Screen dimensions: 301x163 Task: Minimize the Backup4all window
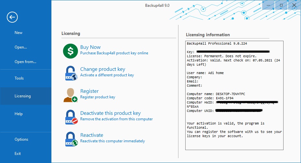268,5
